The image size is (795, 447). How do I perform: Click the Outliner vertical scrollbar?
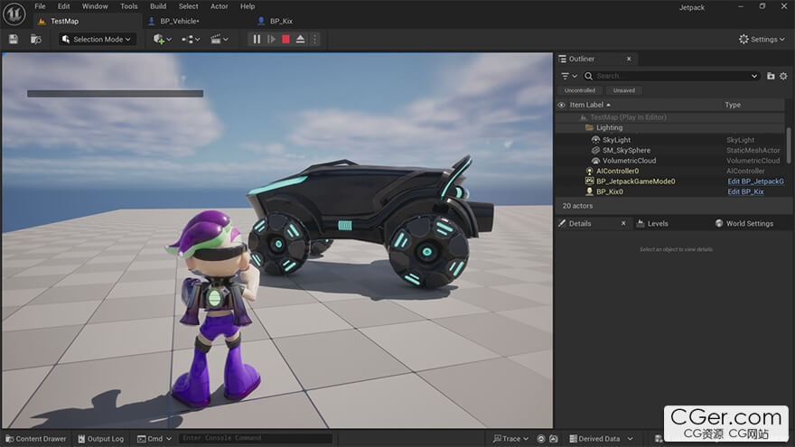(789, 145)
